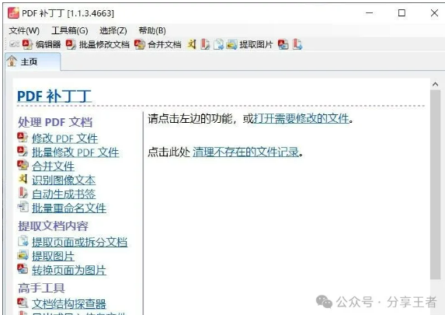445x315 pixels.
Task: Open the 文件(W) menu
Action: pos(24,30)
